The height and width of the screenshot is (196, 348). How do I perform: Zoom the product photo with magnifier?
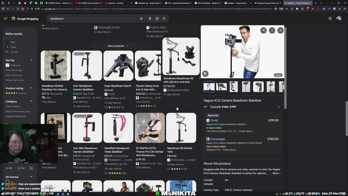[205, 73]
